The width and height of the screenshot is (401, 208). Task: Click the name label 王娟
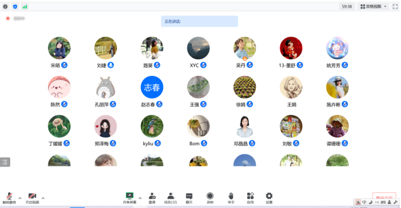pos(291,104)
